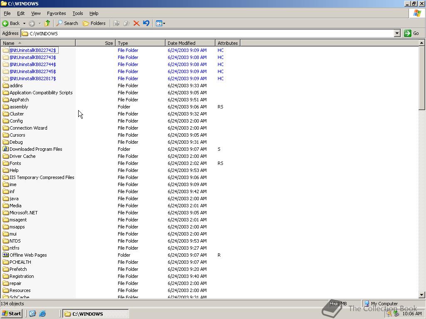This screenshot has width=426, height=319.
Task: Launch Internet Explorer from Quick Launch
Action: [x=42, y=314]
